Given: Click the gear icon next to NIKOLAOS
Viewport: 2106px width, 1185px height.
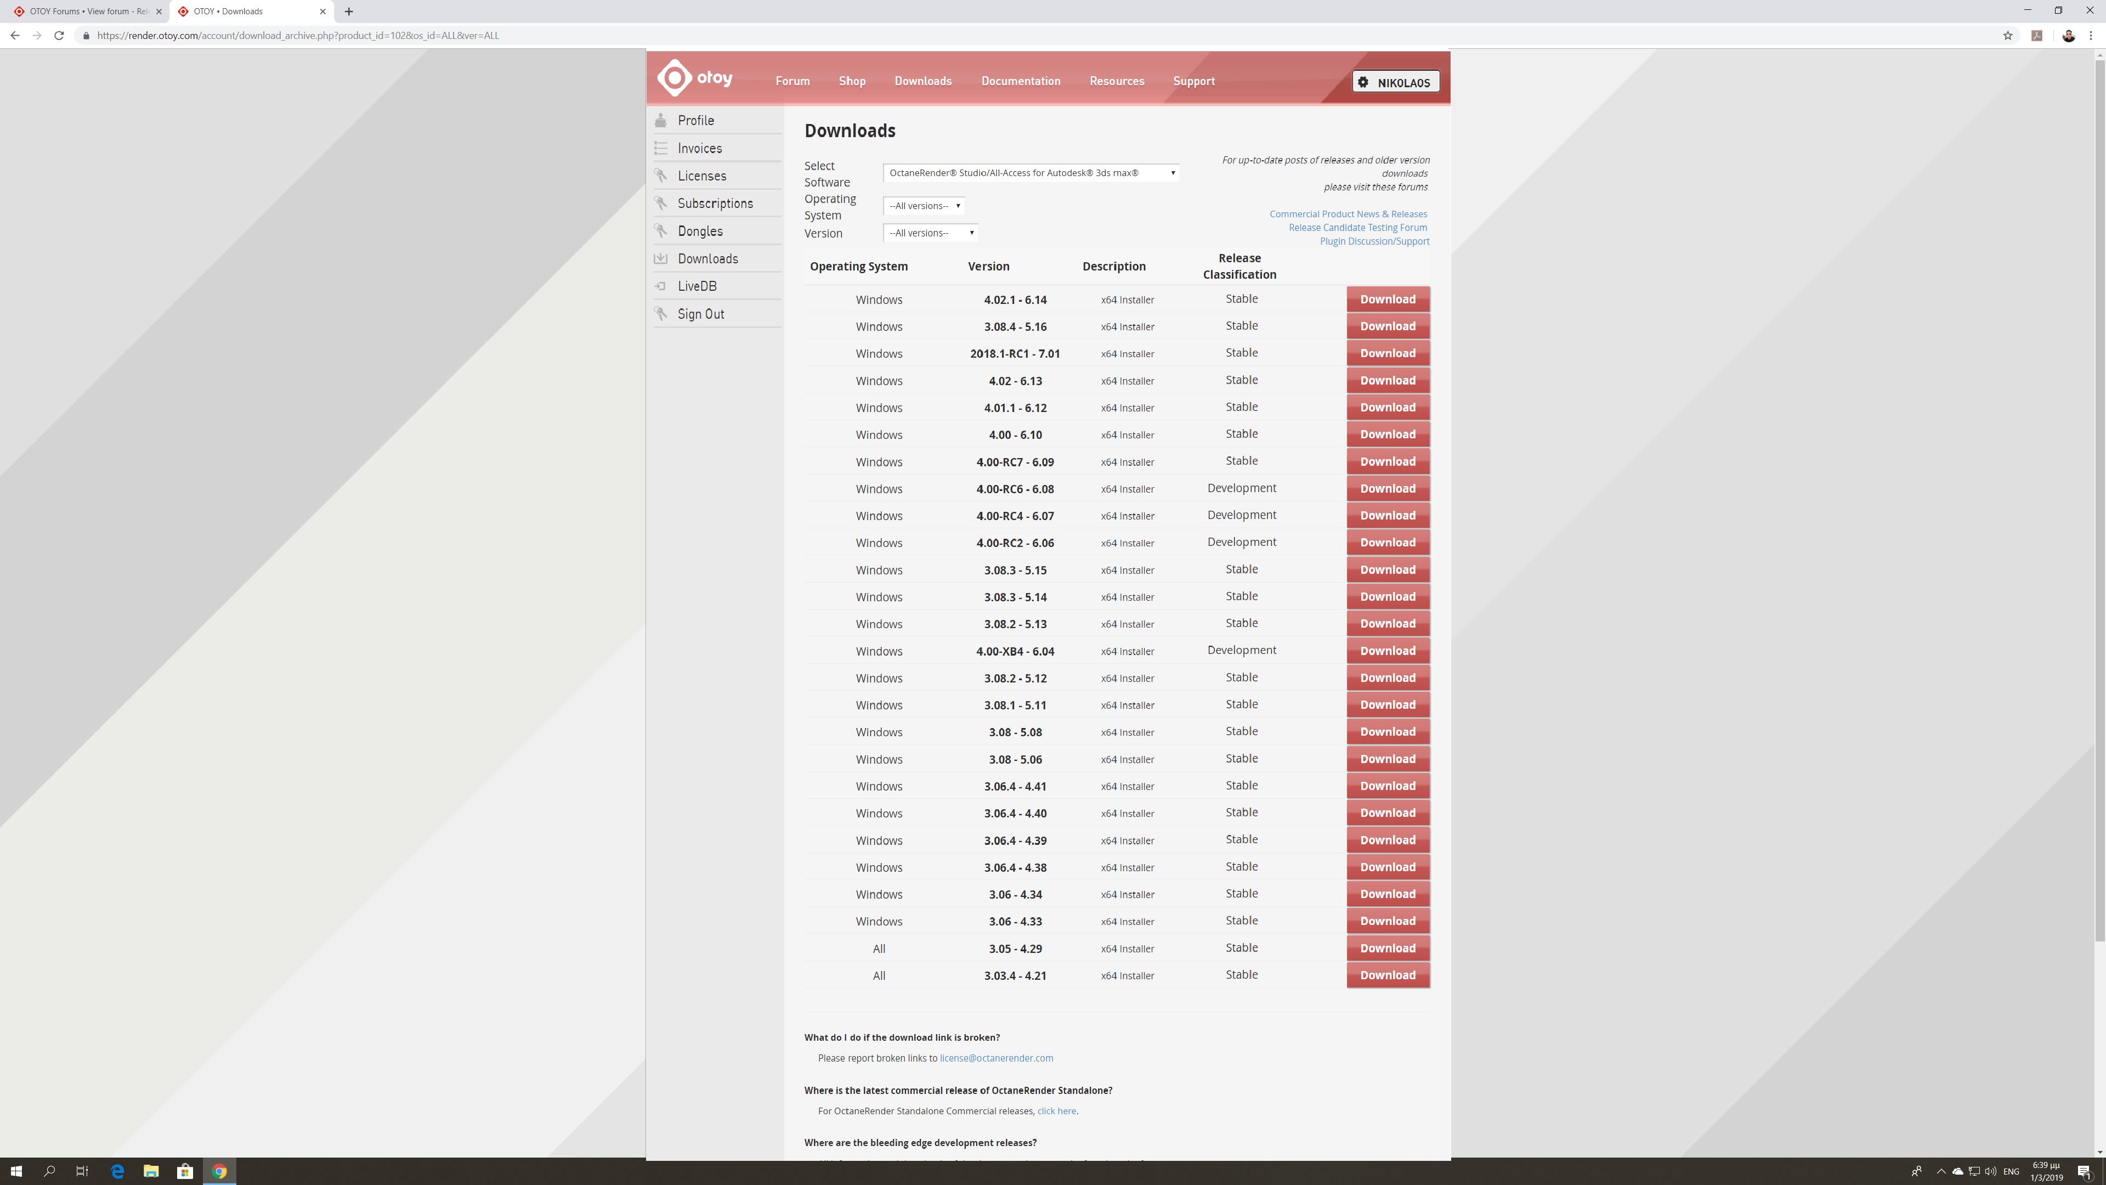Looking at the screenshot, I should pyautogui.click(x=1363, y=82).
